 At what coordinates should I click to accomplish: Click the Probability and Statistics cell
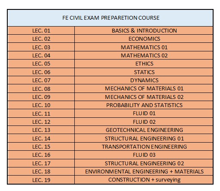click(144, 105)
